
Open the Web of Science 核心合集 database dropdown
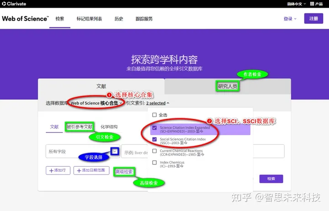point(96,103)
